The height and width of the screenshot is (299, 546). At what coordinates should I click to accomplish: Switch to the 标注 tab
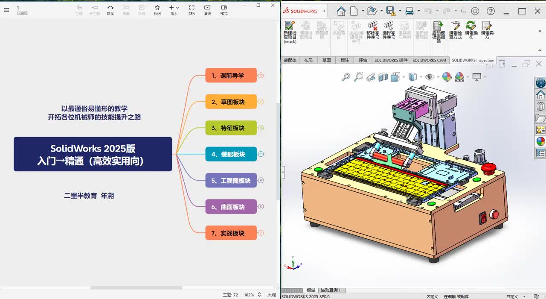(x=345, y=60)
